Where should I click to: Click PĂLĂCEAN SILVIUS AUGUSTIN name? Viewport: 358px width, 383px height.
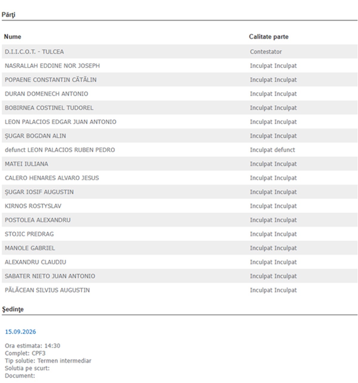[47, 290]
